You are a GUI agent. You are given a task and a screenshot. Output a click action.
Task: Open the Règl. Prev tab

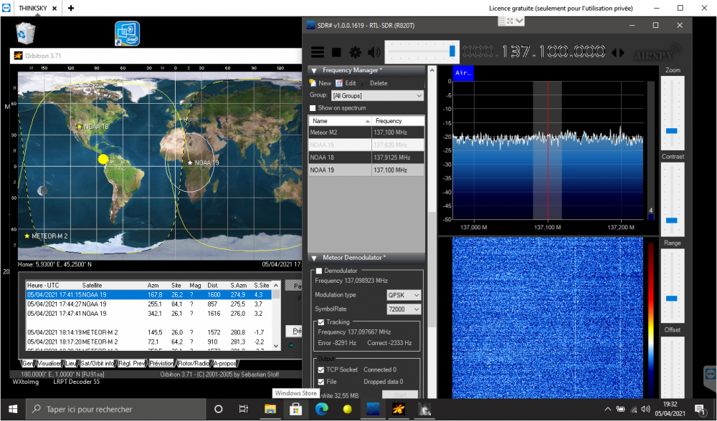click(x=132, y=364)
